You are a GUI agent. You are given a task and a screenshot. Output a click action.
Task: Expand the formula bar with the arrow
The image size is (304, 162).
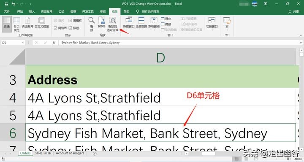[x=301, y=43]
